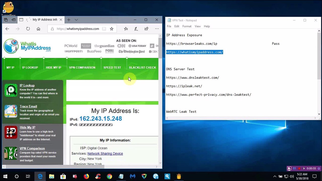This screenshot has height=181, width=322.
Task: Open Cortana search circle on taskbar
Action: coord(17,176)
